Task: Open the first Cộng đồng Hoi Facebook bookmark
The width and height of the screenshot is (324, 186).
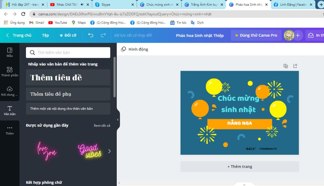Action: click(108, 23)
